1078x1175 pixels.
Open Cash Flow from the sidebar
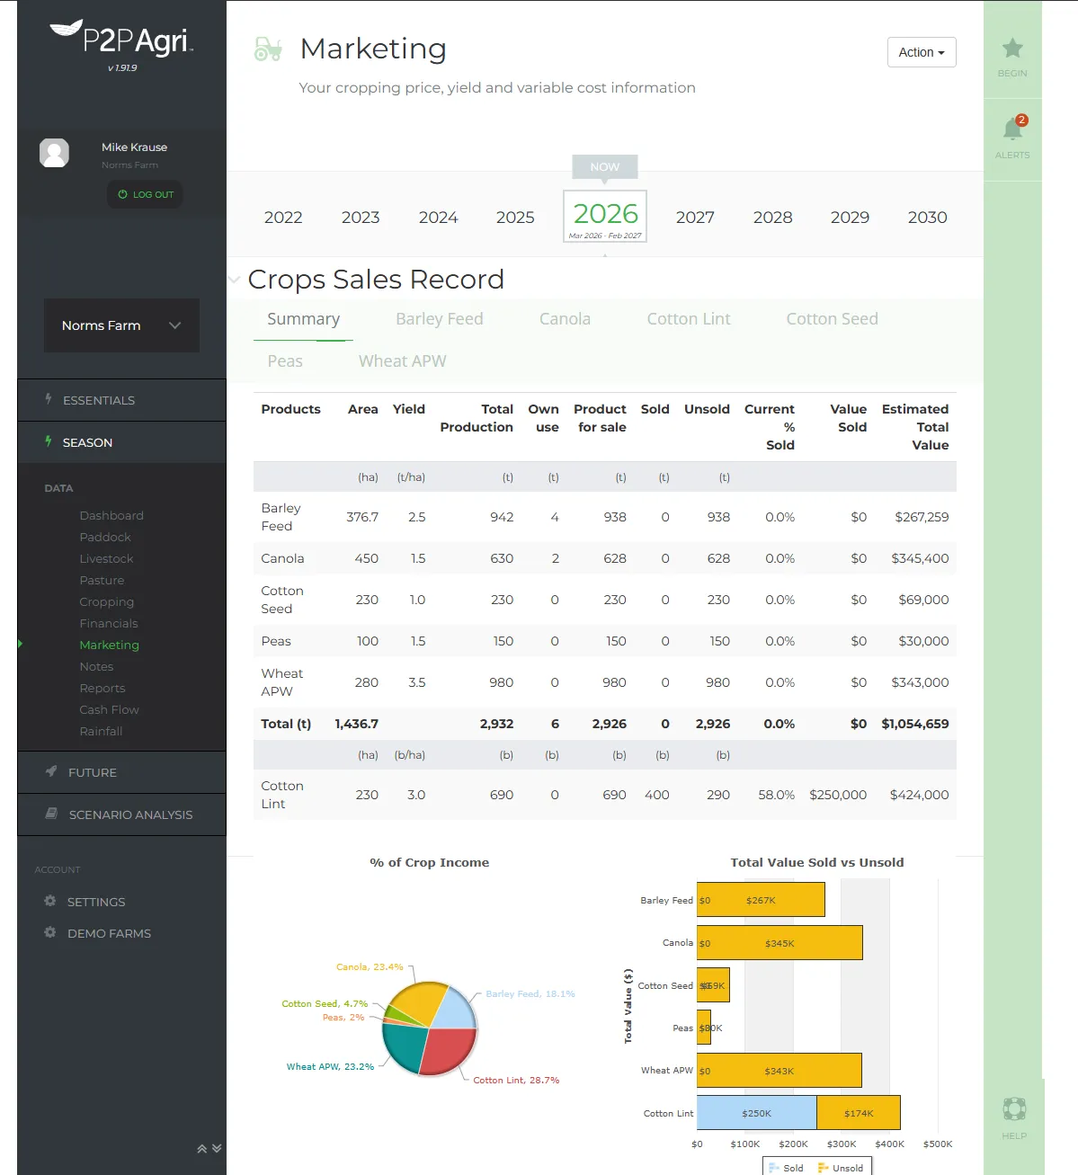[x=109, y=709]
